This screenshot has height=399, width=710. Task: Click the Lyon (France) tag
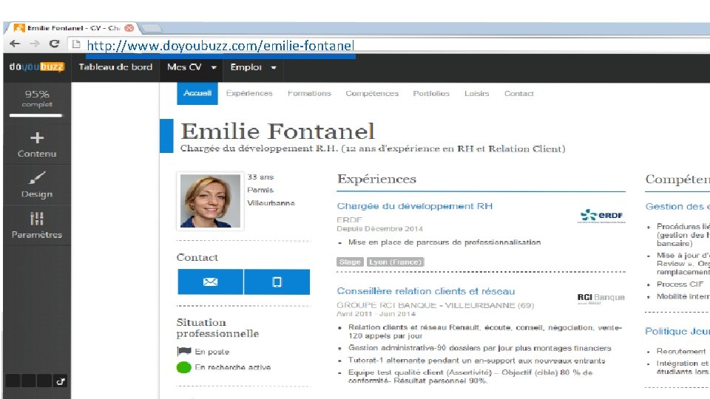click(395, 262)
